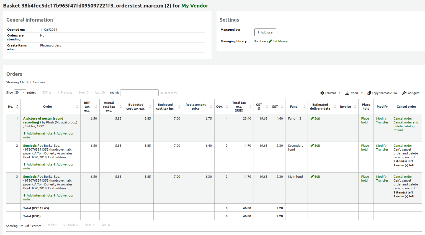The width and height of the screenshot is (425, 235).
Task: Sort by Total tax exc. (USD)
Action: pos(242,107)
